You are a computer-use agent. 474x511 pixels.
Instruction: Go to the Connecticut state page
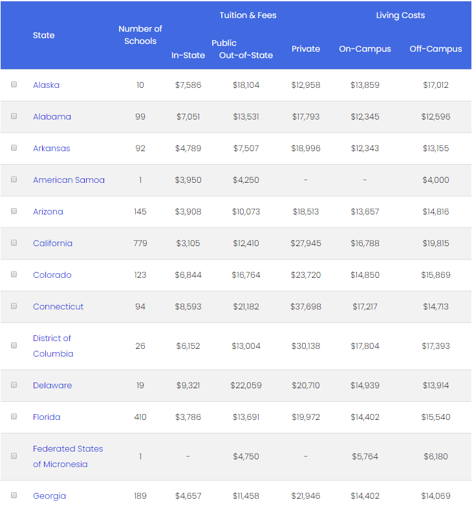[58, 307]
